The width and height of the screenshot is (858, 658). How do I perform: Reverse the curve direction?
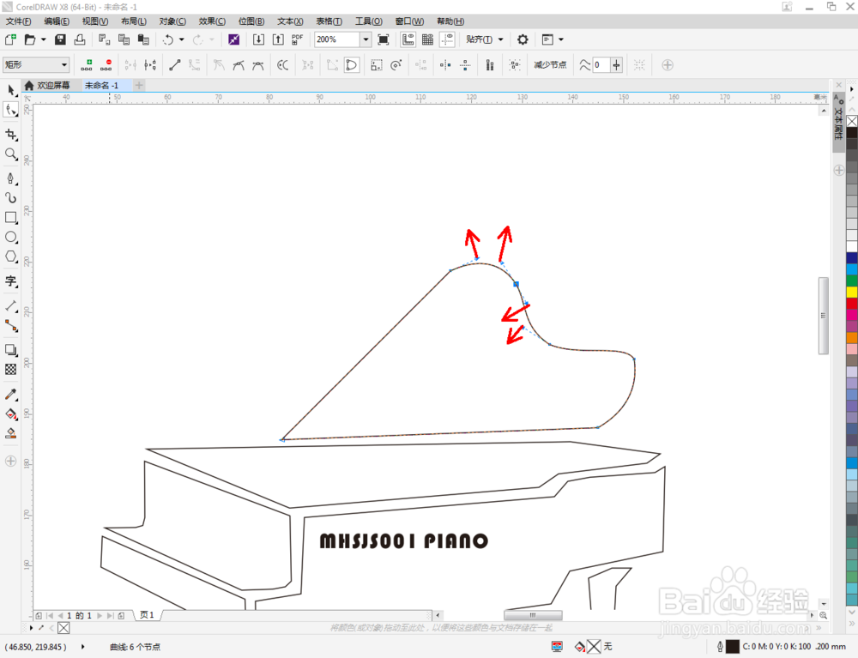point(282,65)
